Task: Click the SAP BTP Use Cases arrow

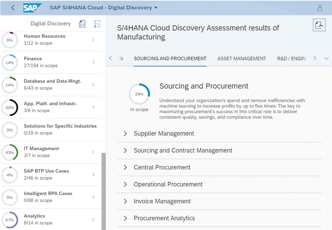Action: [93, 174]
